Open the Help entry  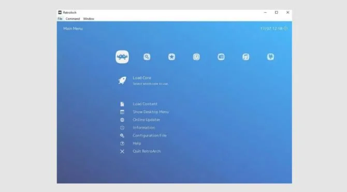coord(137,143)
